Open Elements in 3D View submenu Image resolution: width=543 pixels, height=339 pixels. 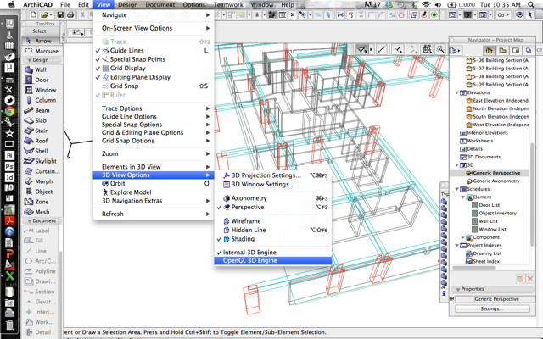pyautogui.click(x=154, y=167)
